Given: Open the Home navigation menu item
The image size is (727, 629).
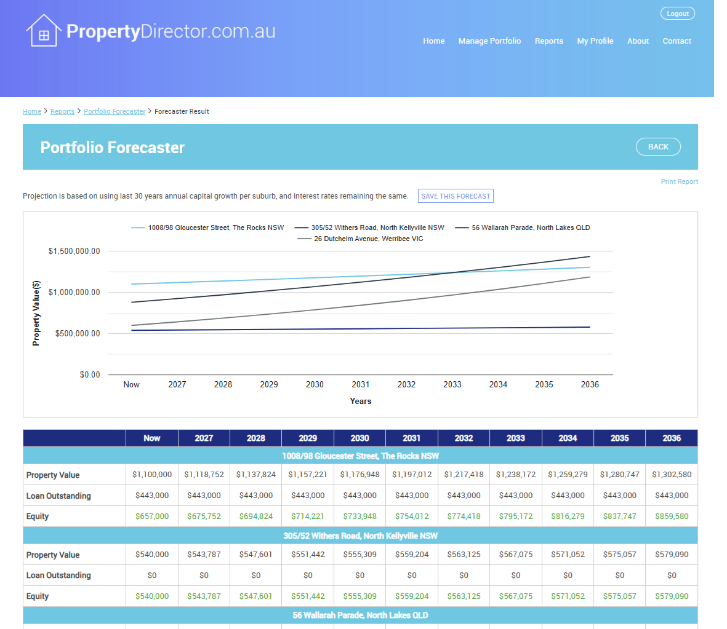Looking at the screenshot, I should point(433,41).
